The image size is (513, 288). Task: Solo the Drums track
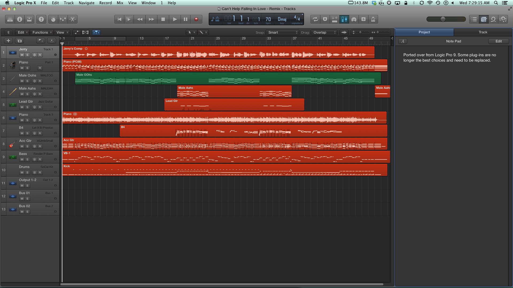pos(27,173)
